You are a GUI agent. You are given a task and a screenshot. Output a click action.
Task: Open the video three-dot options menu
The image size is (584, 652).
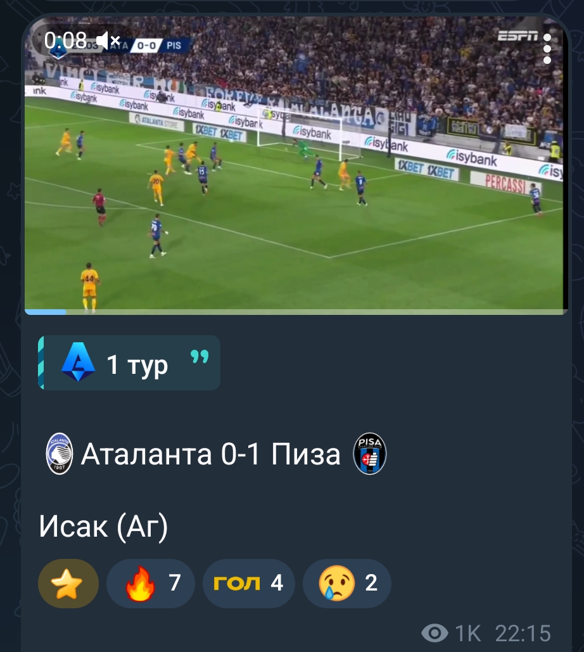point(547,49)
